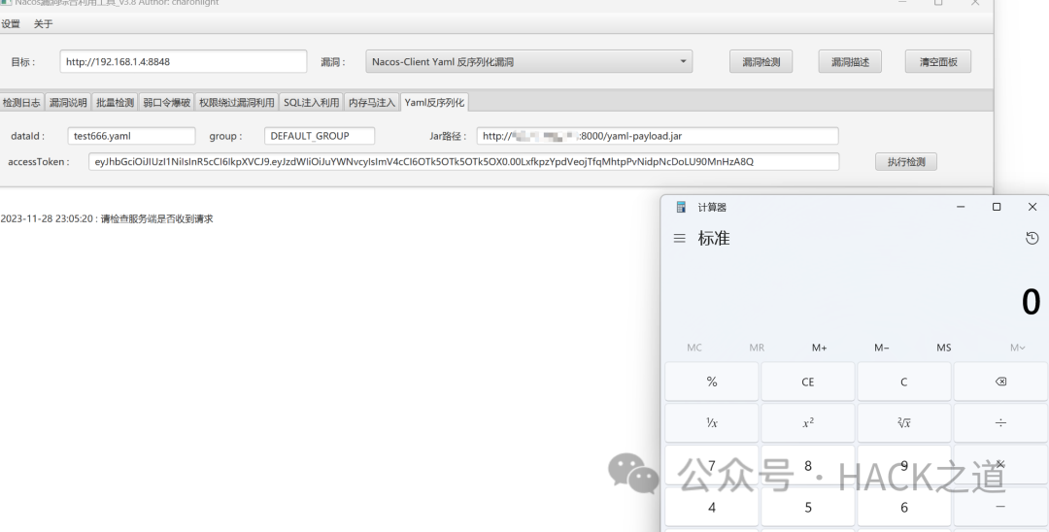Click the accessToken input field
This screenshot has height=532, width=1049.
463,162
